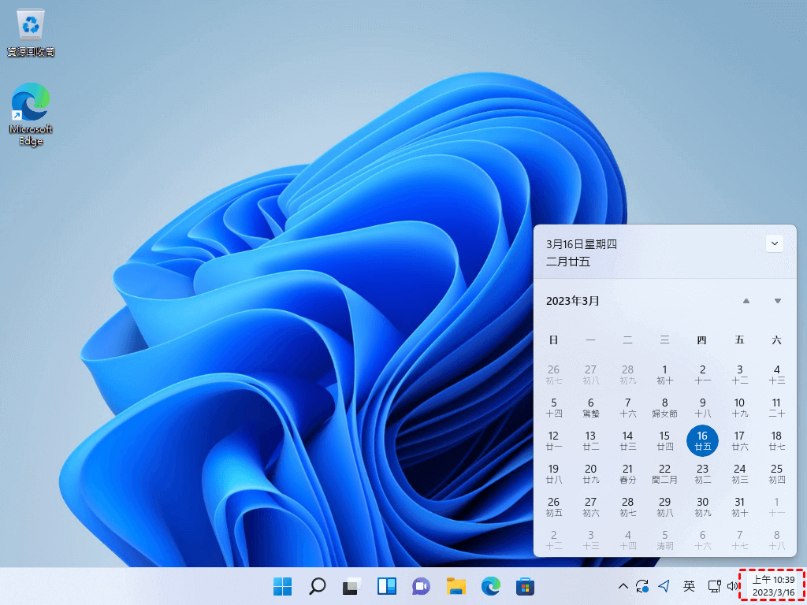Click the taskbar clock showing 10:39
The width and height of the screenshot is (807, 605).
pyautogui.click(x=772, y=585)
